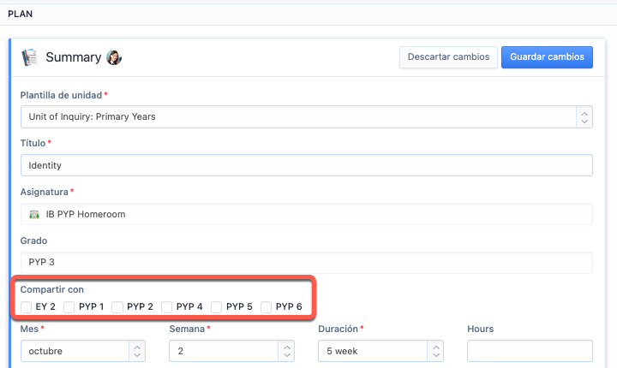Click the Summary notebook icon

pyautogui.click(x=30, y=57)
